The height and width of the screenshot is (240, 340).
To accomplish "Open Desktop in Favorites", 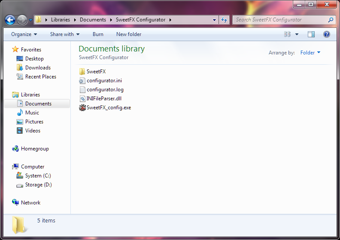I will pos(34,59).
